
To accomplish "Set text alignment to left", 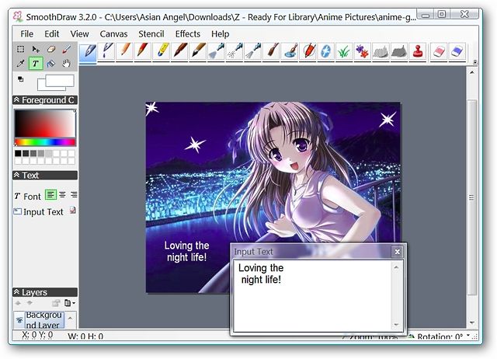I will click(x=50, y=195).
